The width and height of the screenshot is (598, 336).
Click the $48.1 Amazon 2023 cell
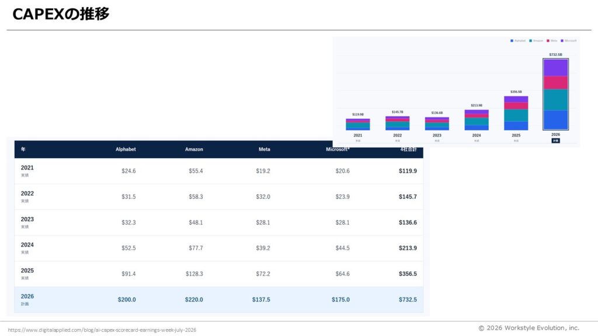click(x=196, y=222)
